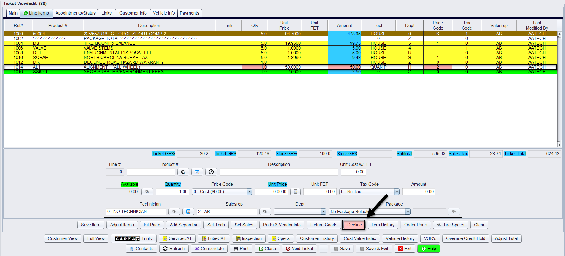This screenshot has width=565, height=256.
Task: Open the product lookup window icon
Action: pyautogui.click(x=197, y=172)
